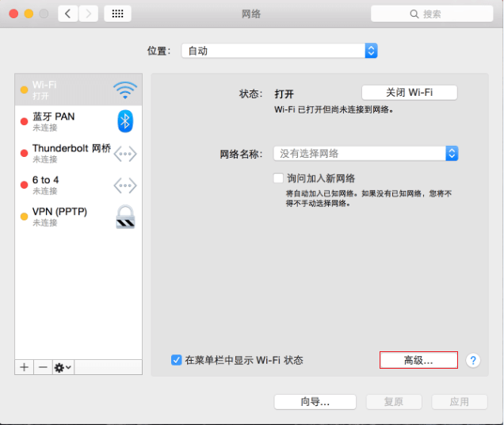Go back with the left arrow
Viewport: 504px width, 425px height.
(x=68, y=13)
